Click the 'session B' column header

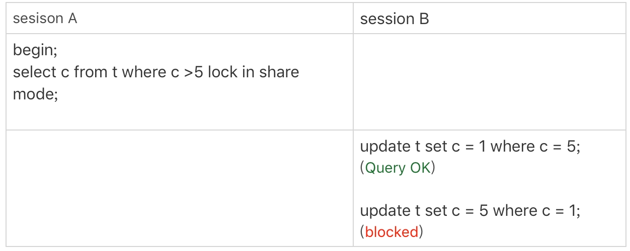pyautogui.click(x=395, y=19)
